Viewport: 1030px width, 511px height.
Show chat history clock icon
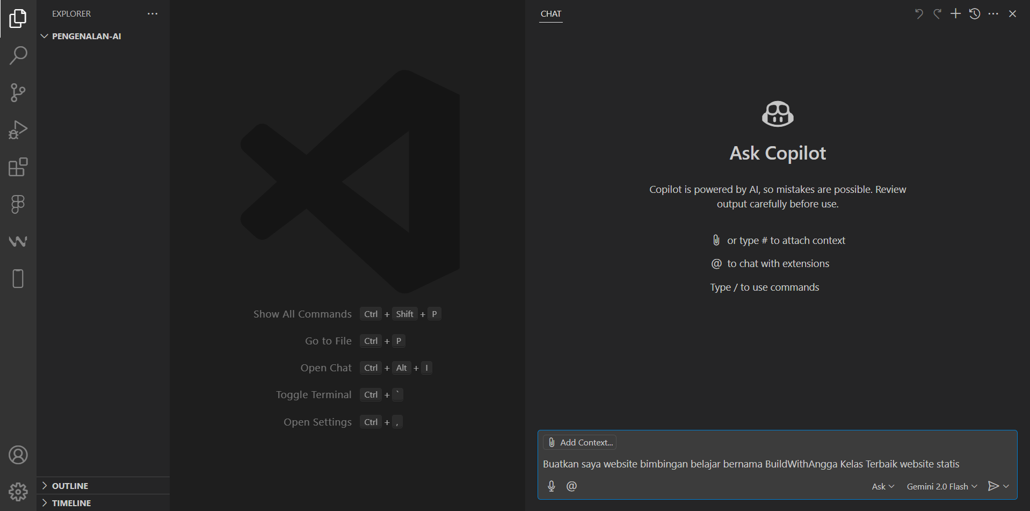pos(975,14)
